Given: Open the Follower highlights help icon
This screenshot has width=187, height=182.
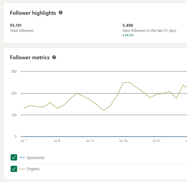Looking at the screenshot, I should click(61, 12).
